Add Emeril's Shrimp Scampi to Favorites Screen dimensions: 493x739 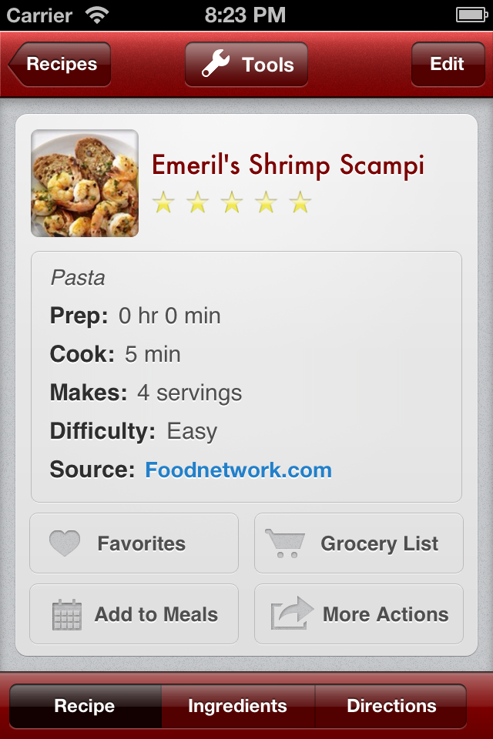(x=133, y=543)
